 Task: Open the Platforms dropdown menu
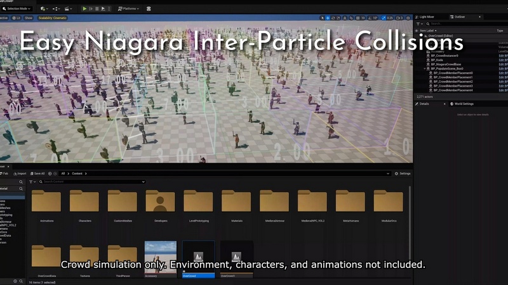pos(130,9)
